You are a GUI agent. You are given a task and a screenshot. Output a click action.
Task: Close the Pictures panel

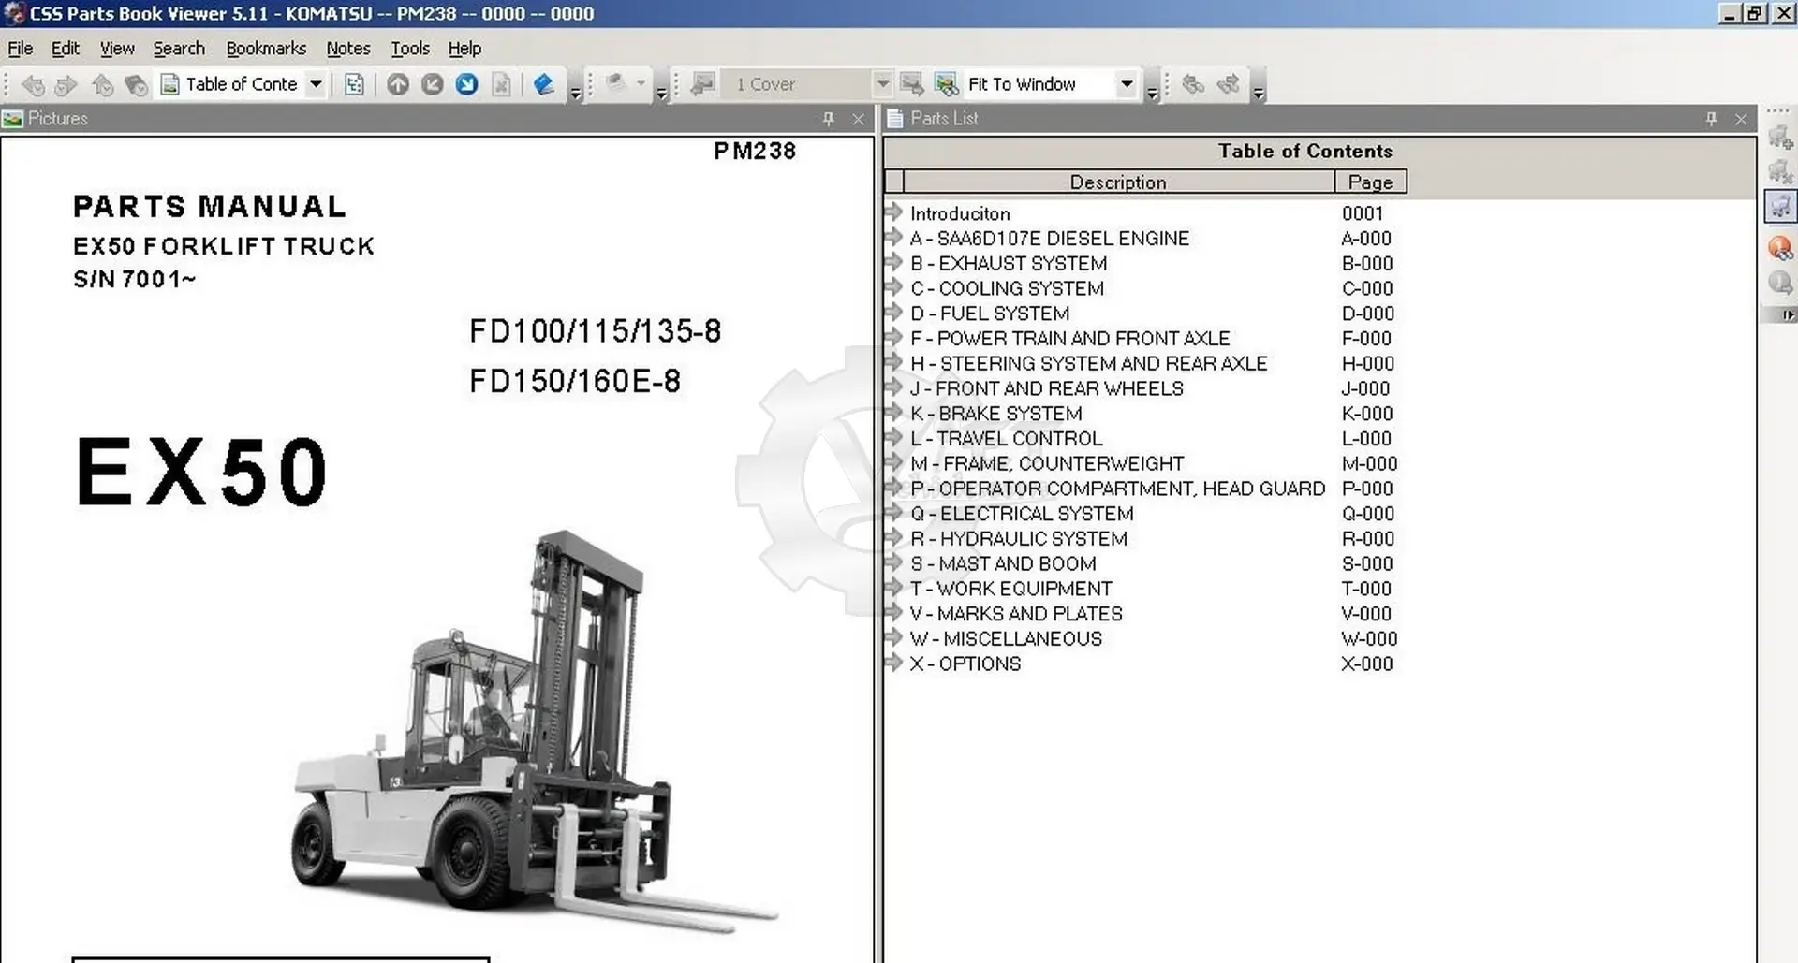pos(858,119)
